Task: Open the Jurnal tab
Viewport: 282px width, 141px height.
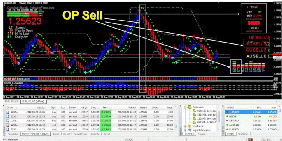Action: [x=107, y=134]
